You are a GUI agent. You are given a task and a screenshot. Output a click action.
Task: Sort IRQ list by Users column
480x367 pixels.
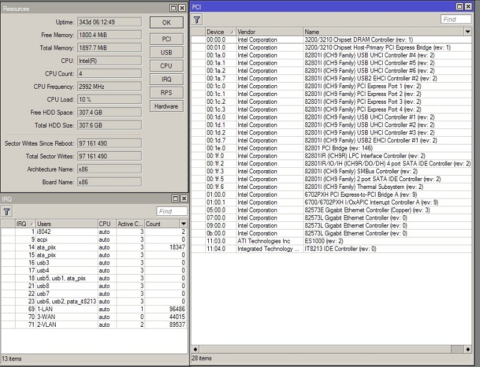[x=67, y=224]
